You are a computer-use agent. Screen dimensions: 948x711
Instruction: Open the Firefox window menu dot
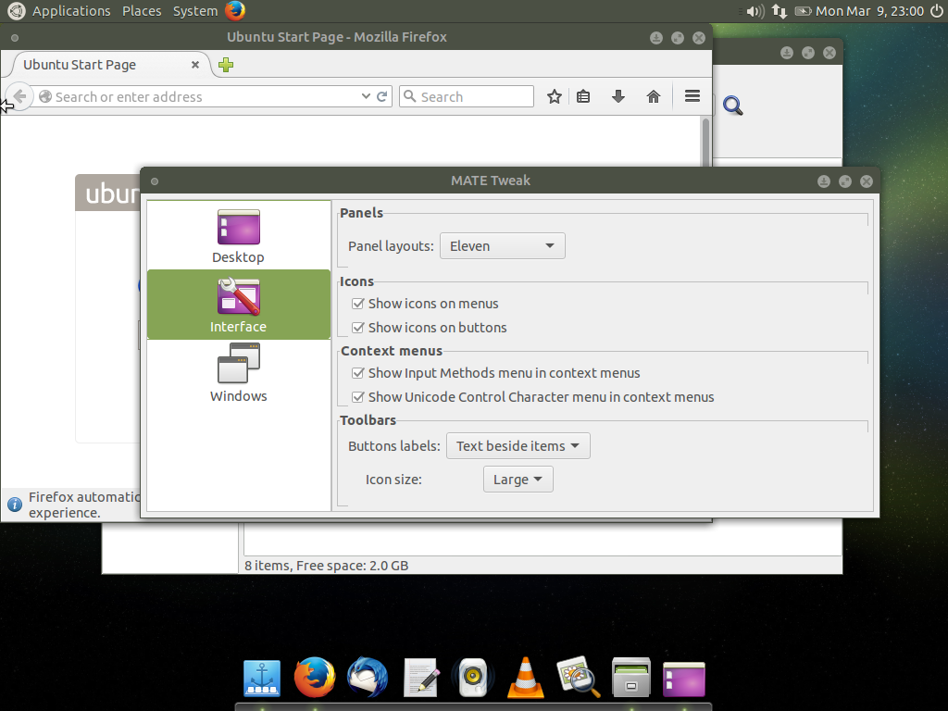15,38
